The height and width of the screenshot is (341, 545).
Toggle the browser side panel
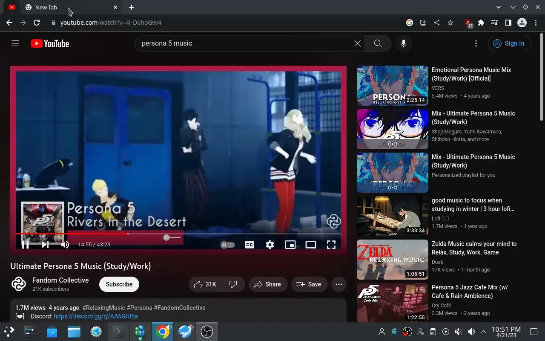508,23
